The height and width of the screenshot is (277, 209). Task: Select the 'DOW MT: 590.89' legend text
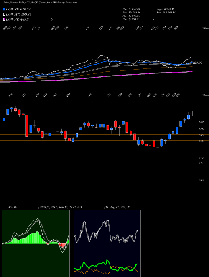click(x=19, y=14)
